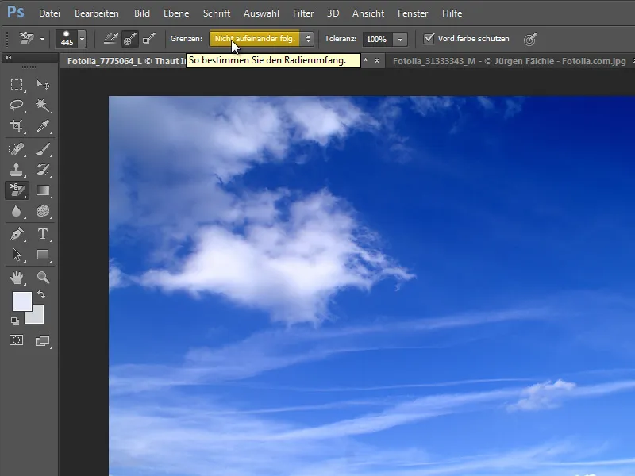Enable continuous sampling option

pos(110,39)
